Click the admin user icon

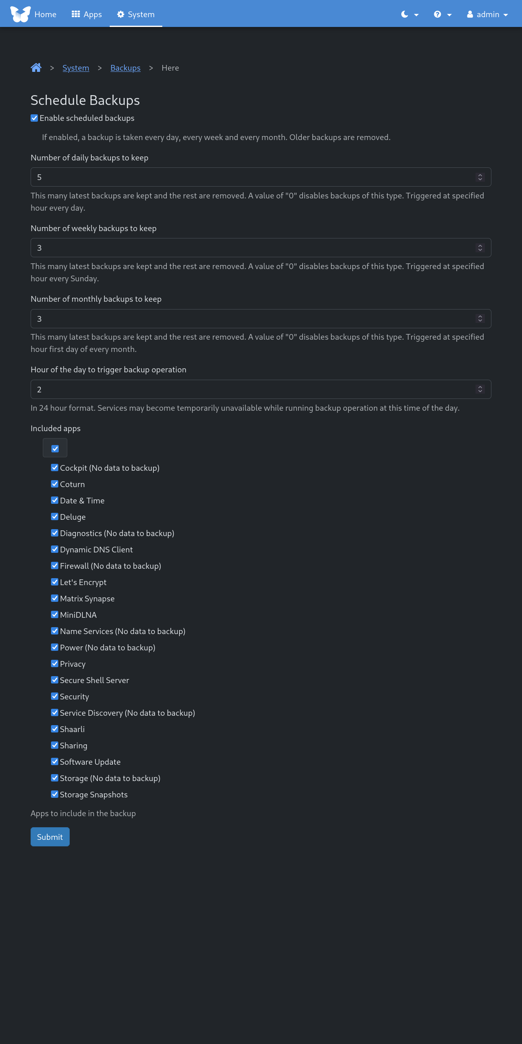click(x=470, y=14)
